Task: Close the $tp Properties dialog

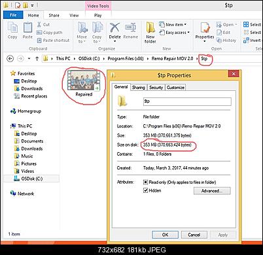Action: 234,74
